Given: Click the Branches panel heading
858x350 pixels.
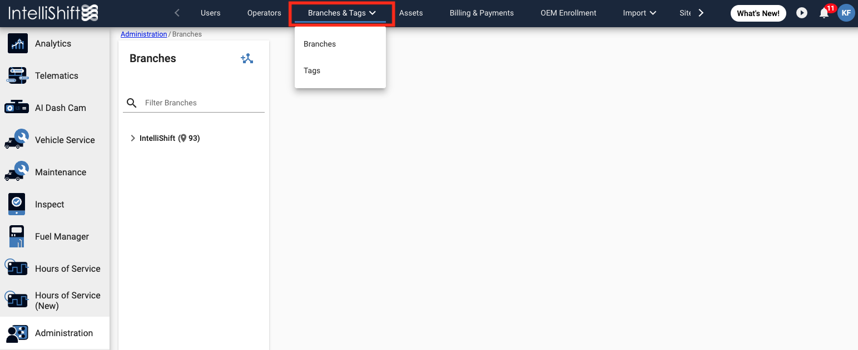Looking at the screenshot, I should tap(153, 58).
